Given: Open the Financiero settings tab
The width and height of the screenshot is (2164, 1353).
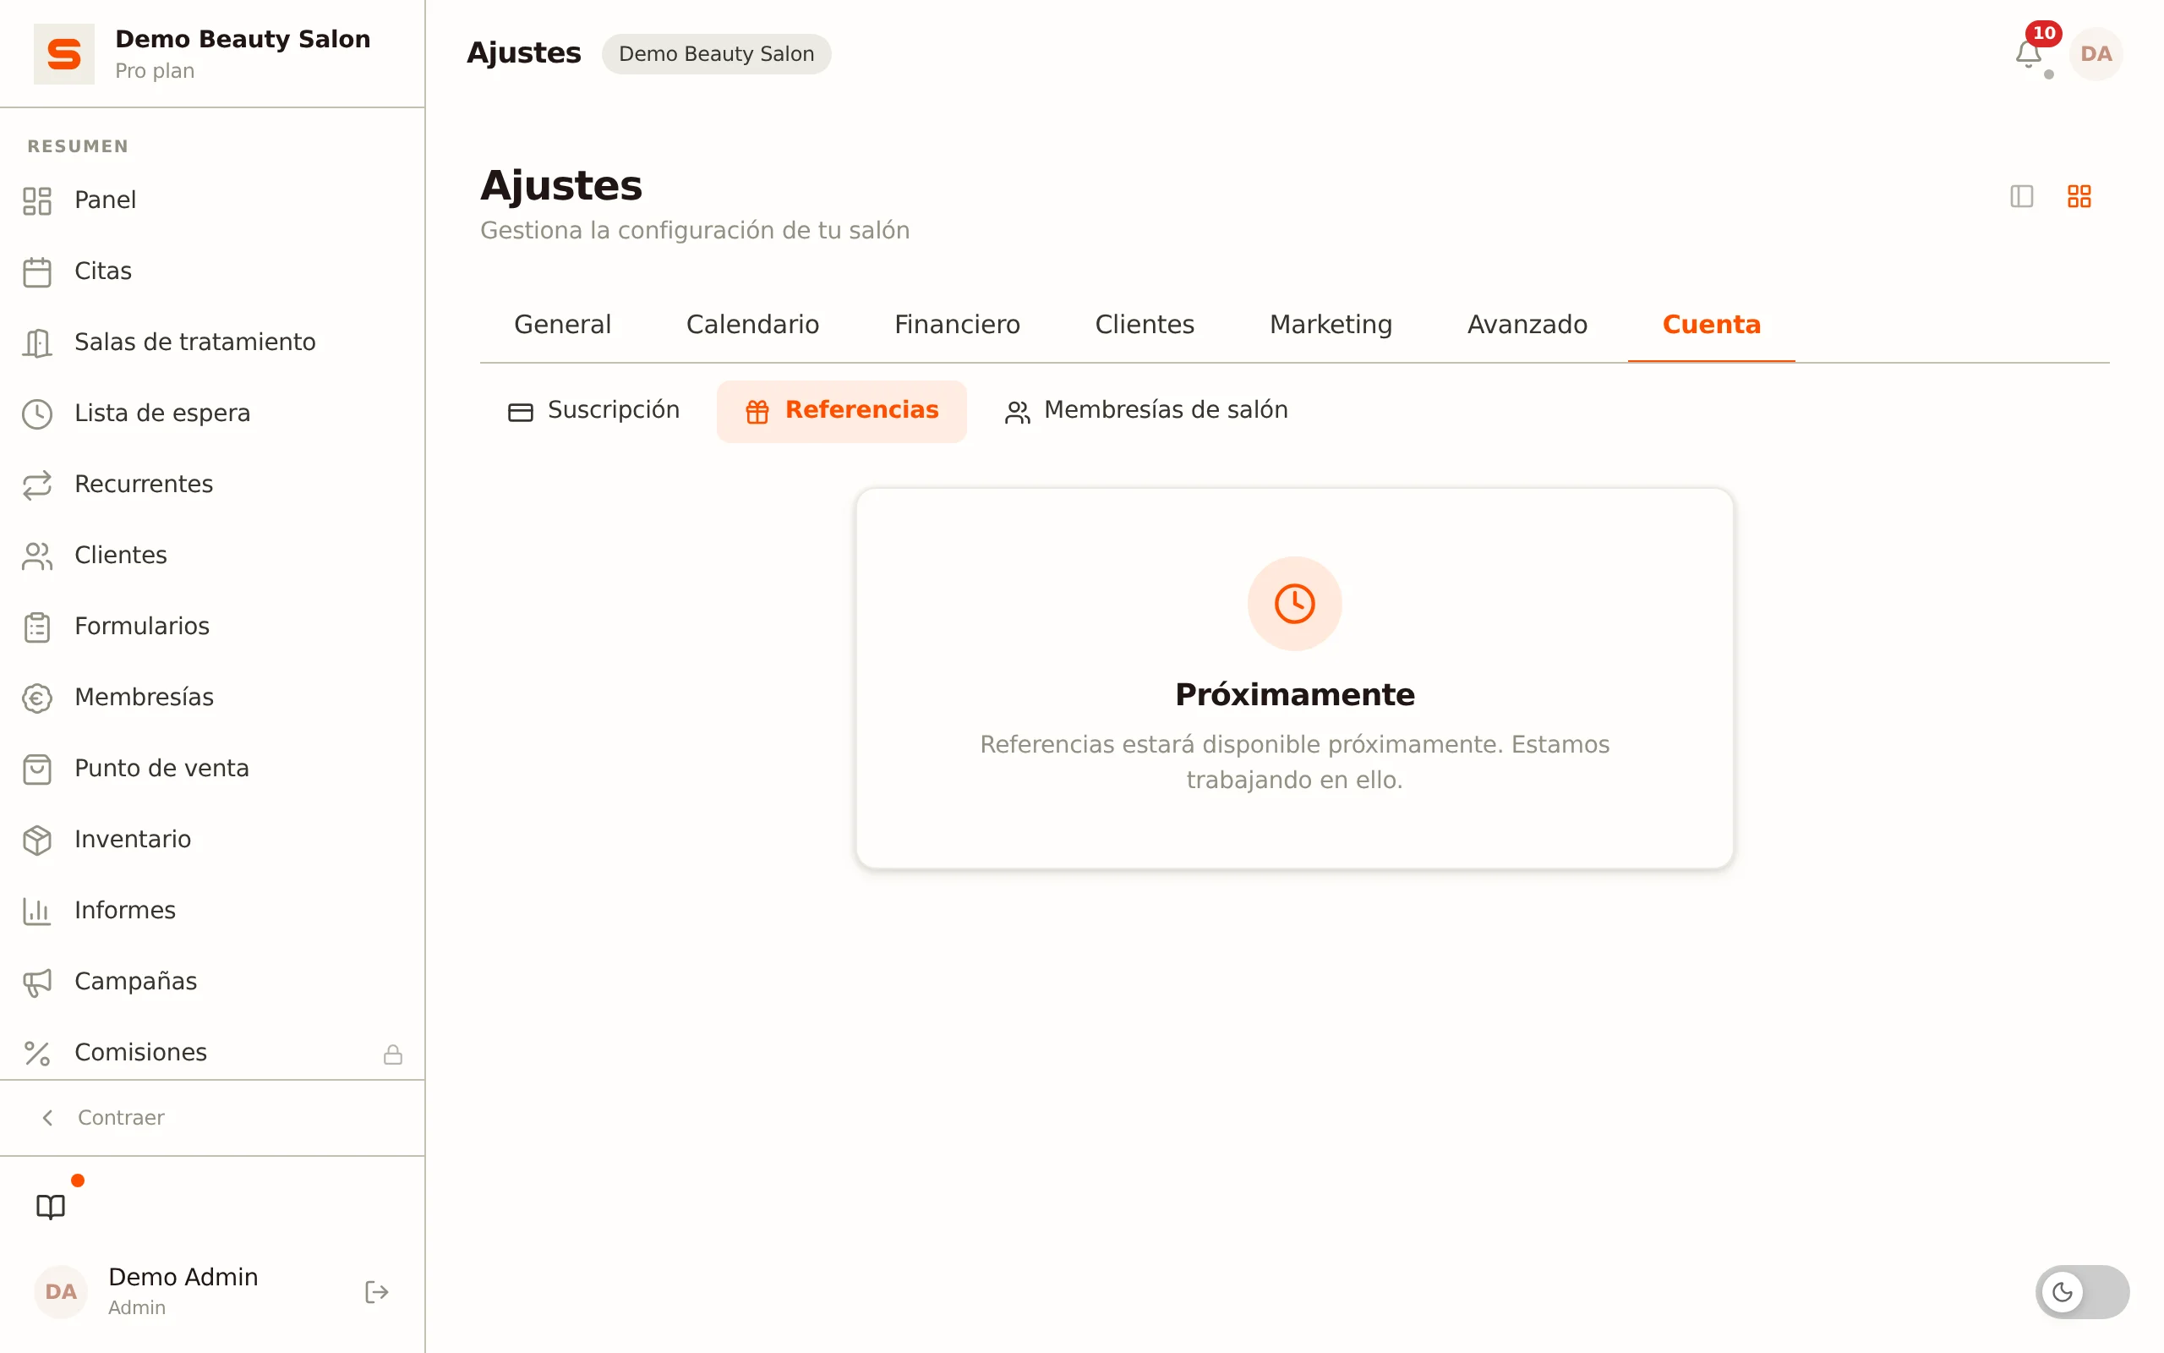Looking at the screenshot, I should pyautogui.click(x=957, y=324).
